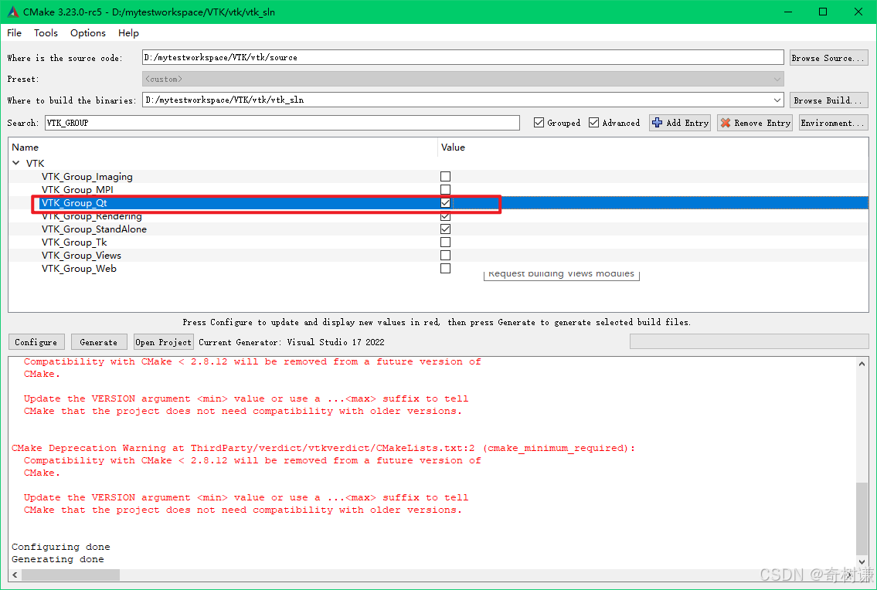Click the 'Generating done' log line
This screenshot has height=590, width=877.
coord(58,559)
